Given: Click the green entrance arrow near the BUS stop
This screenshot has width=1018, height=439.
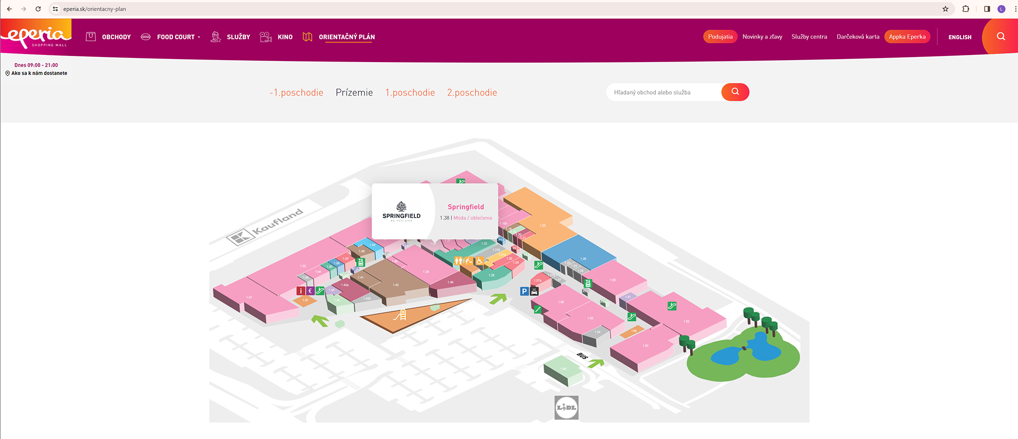Looking at the screenshot, I should click(596, 363).
